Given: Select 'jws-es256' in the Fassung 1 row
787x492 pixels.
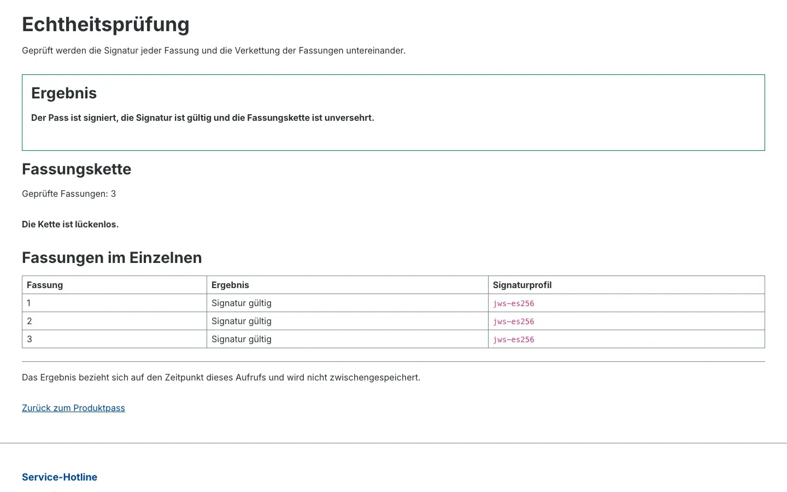Looking at the screenshot, I should tap(514, 303).
